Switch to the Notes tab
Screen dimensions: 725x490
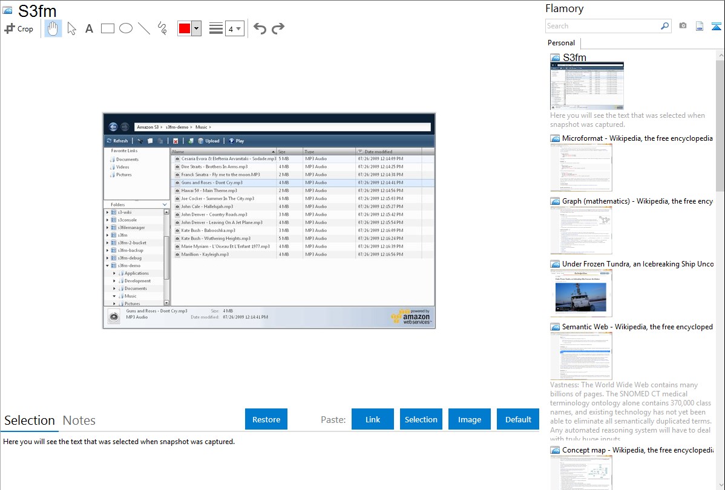click(79, 421)
